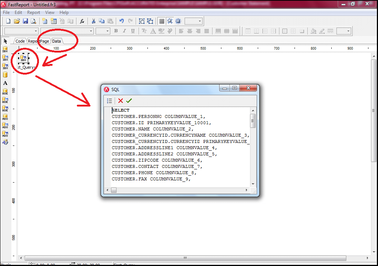Confirm the SQL with the green checkmark
This screenshot has height=266, width=378.
tap(129, 101)
